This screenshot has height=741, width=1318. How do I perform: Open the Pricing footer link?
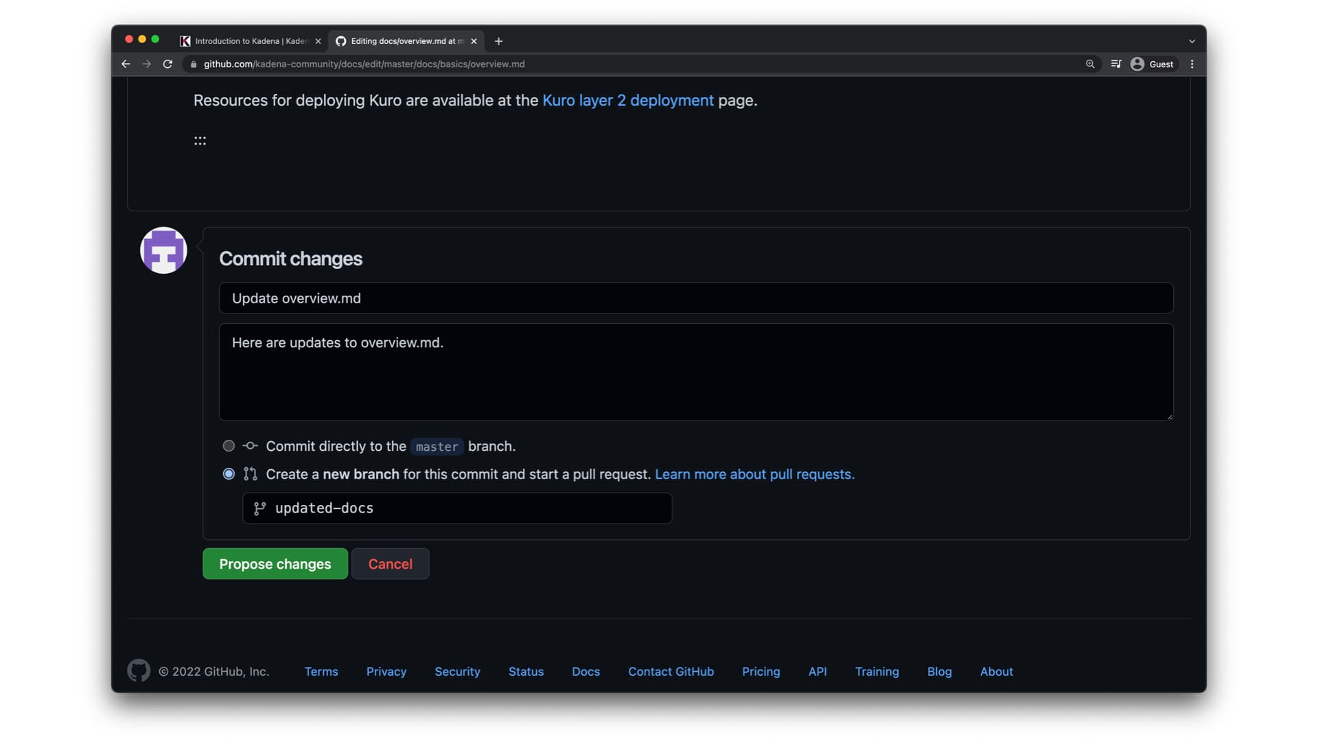click(761, 672)
